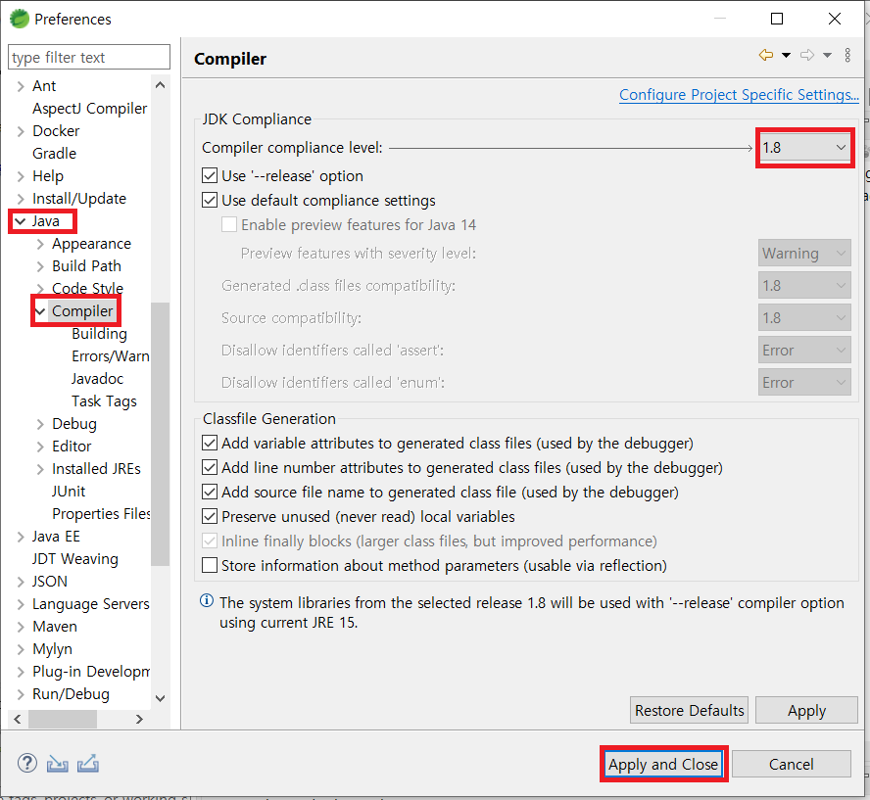The image size is (870, 800).
Task: Click the back navigation arrow icon
Action: coord(766,55)
